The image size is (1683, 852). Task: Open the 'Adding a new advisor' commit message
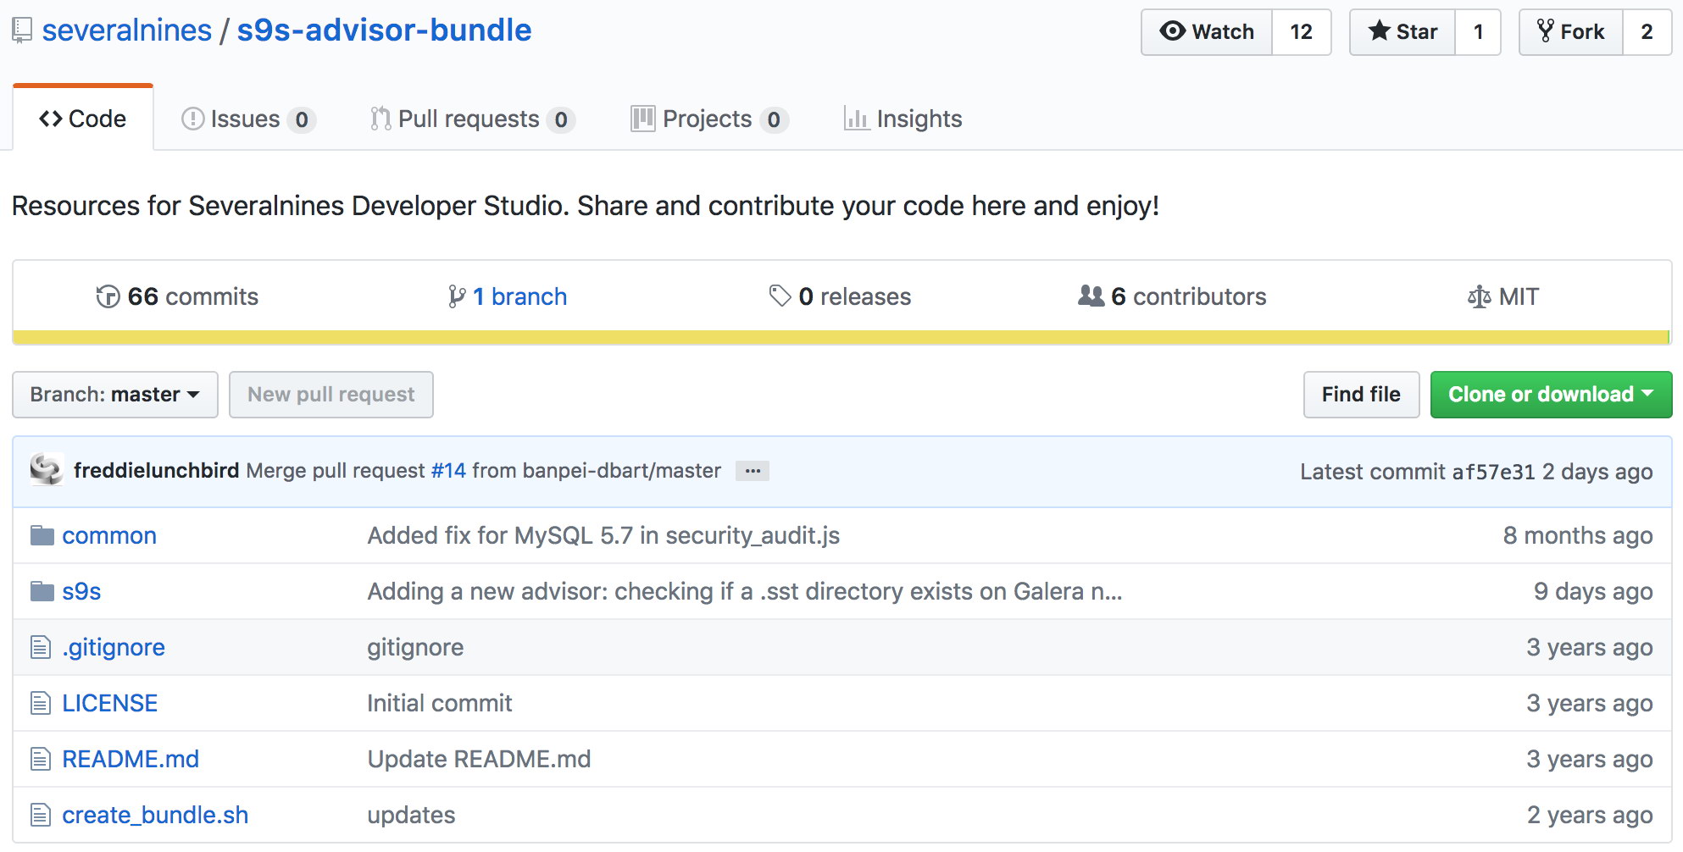[x=745, y=591]
